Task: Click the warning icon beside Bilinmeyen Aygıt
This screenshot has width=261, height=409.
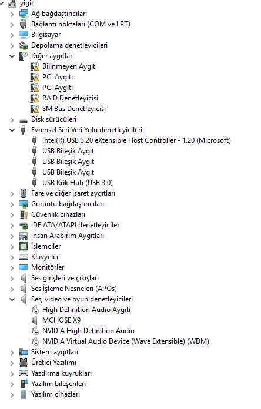Action: pos(35,66)
